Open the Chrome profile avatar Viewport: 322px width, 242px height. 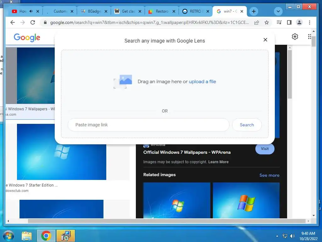click(x=299, y=22)
